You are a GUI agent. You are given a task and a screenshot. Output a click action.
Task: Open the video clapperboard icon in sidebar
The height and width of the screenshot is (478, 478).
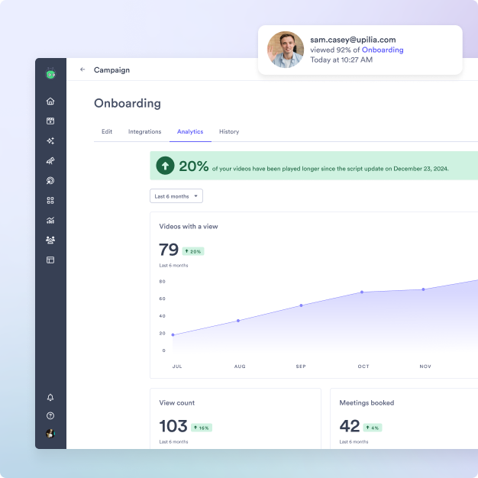[50, 121]
